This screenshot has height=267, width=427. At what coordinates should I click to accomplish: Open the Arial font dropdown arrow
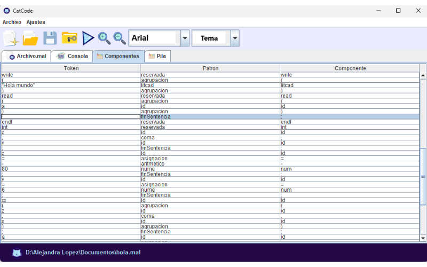coord(185,38)
